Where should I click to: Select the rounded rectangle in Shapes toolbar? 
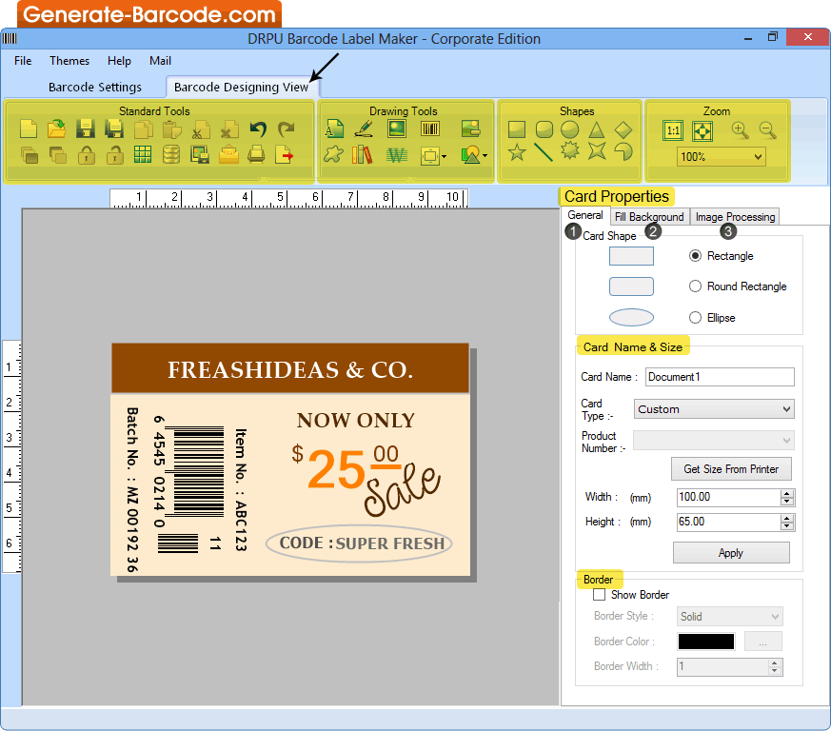(x=544, y=129)
